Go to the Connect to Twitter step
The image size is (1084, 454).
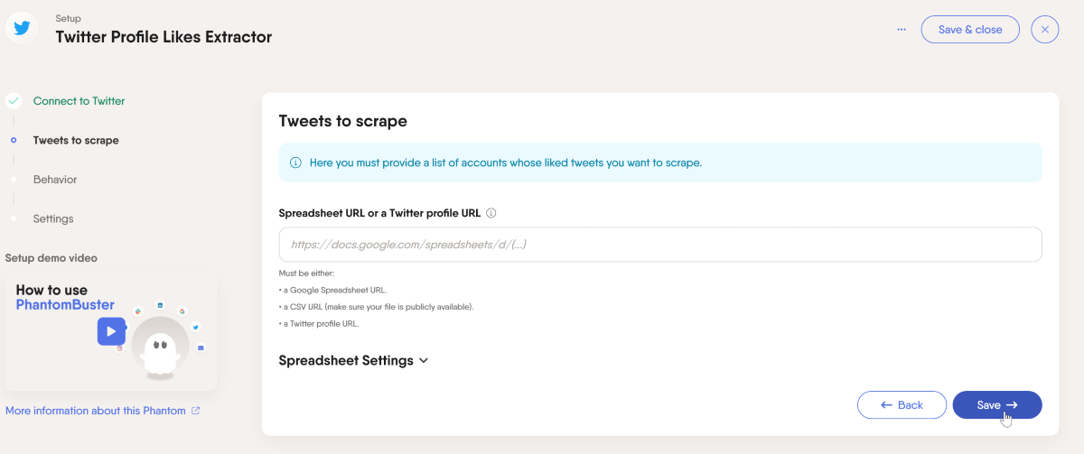[79, 101]
